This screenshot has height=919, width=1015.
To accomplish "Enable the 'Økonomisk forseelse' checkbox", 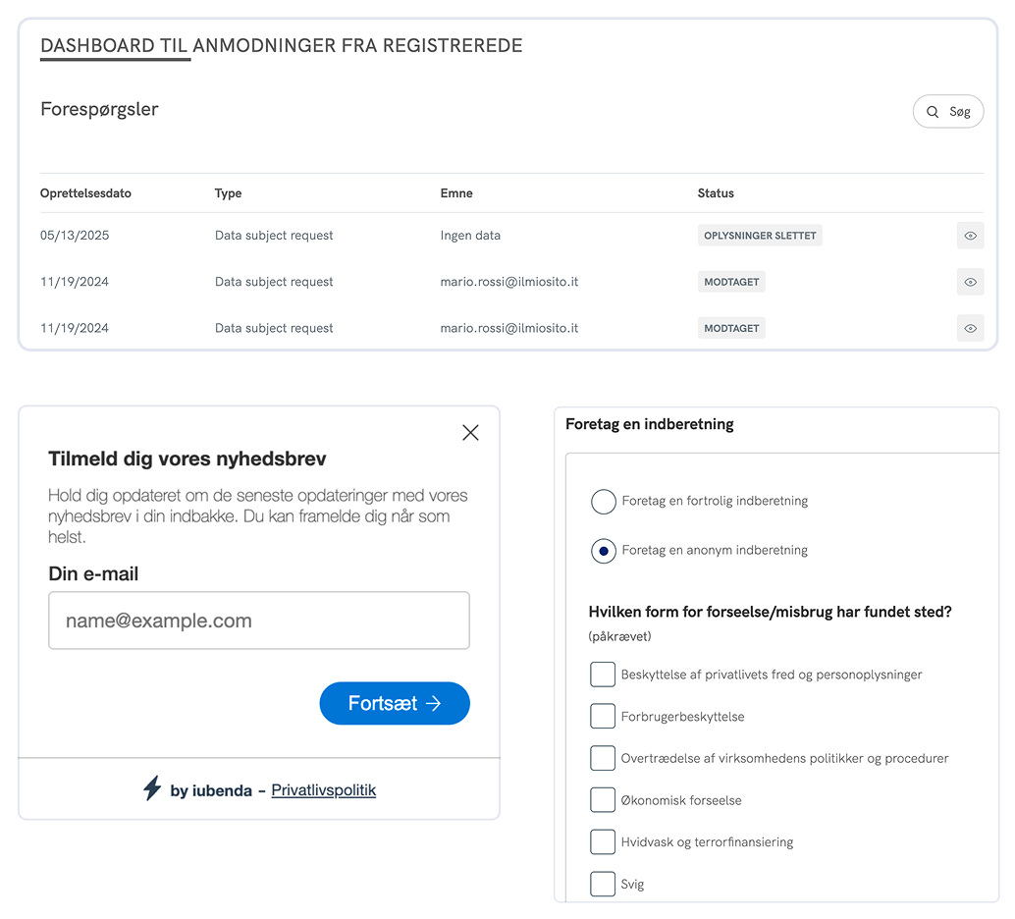I will (x=603, y=800).
